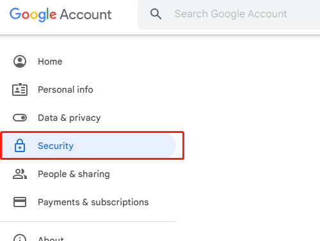The height and width of the screenshot is (241, 320).
Task: Select the highlighted Security text label
Action: pos(56,146)
